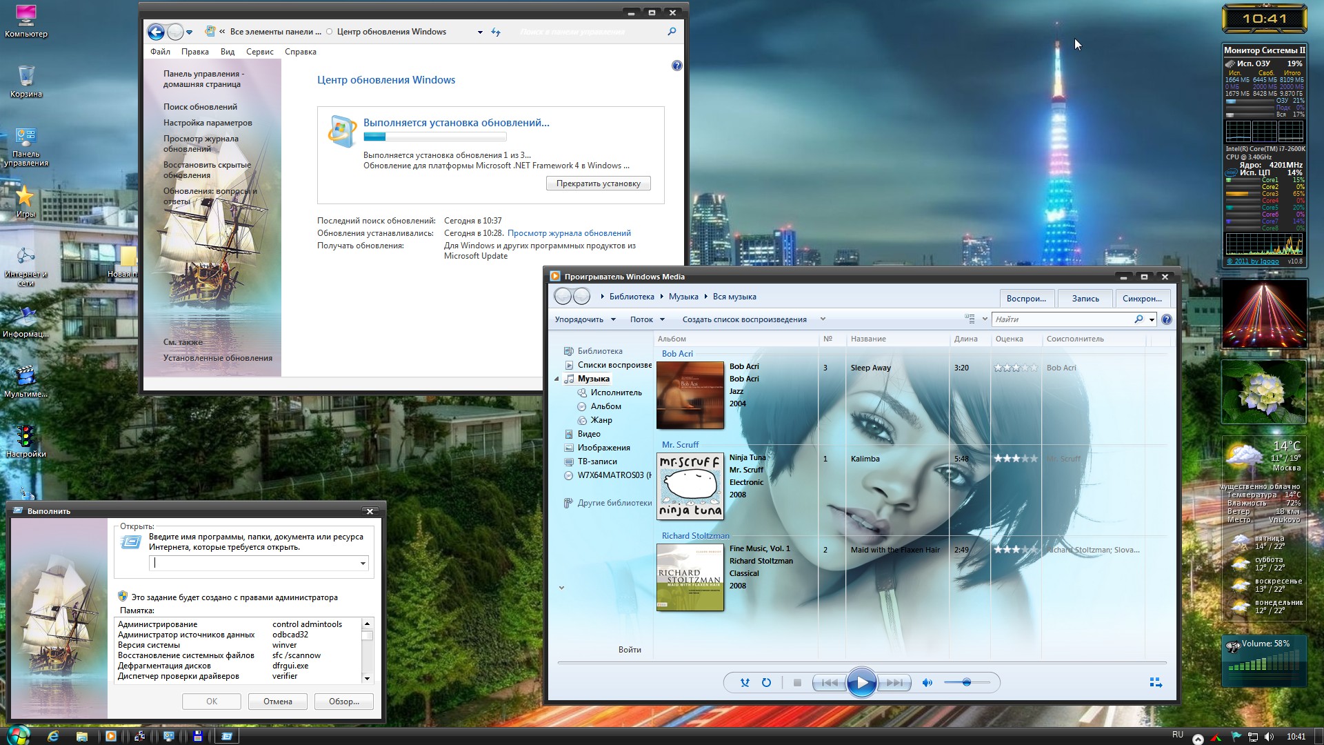The width and height of the screenshot is (1324, 745).
Task: Skip to the next track
Action: (x=894, y=683)
